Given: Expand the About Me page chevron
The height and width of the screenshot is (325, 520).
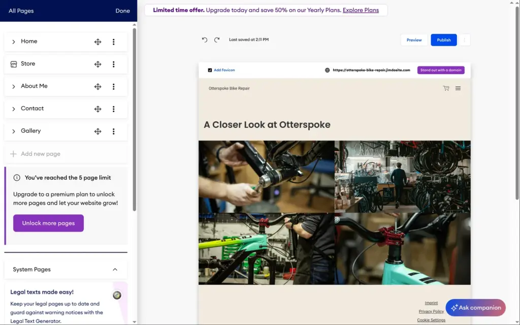Looking at the screenshot, I should tap(14, 86).
